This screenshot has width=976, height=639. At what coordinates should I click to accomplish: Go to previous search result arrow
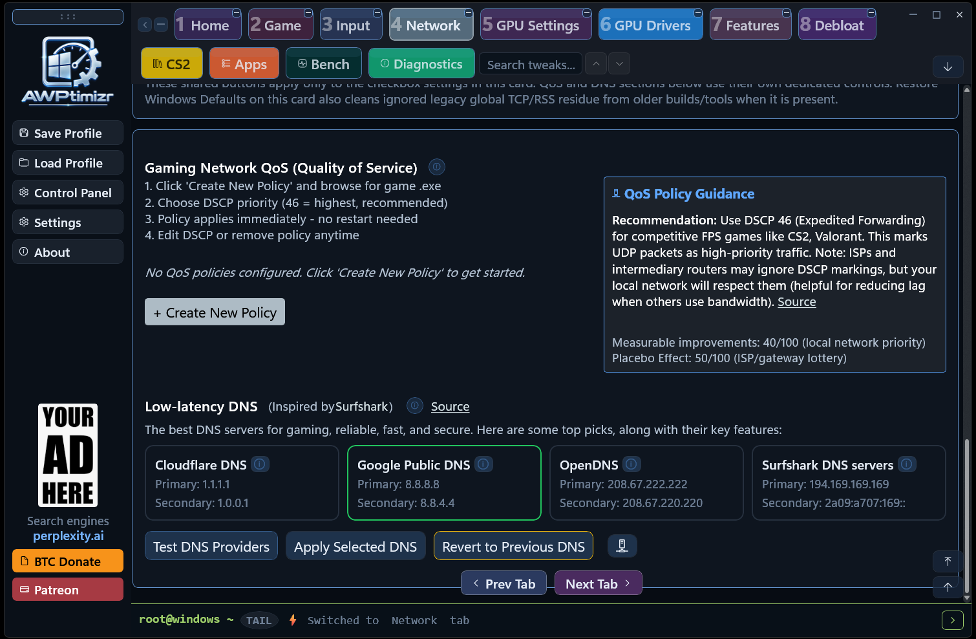point(596,63)
